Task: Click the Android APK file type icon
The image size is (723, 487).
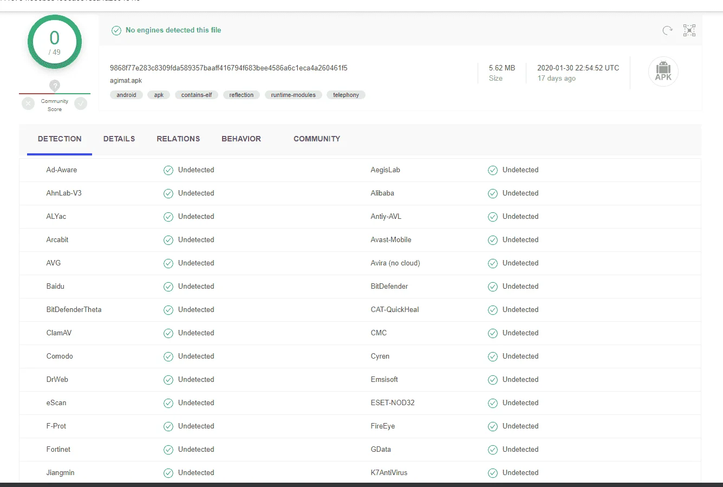Action: point(663,72)
